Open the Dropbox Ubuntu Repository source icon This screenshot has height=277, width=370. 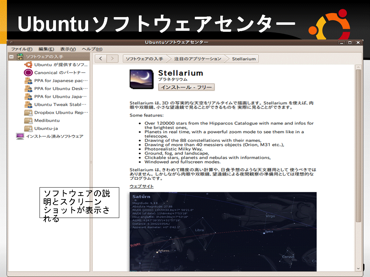click(28, 112)
